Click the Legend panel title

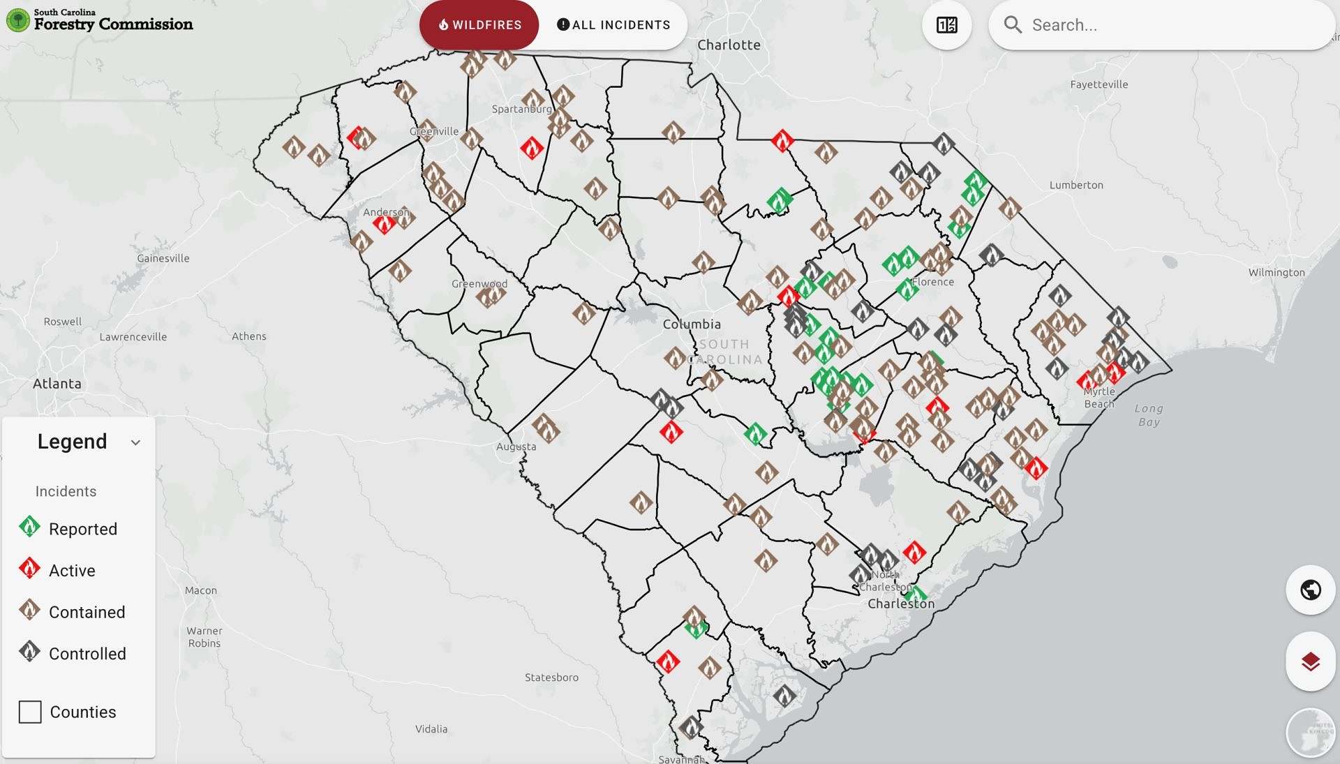tap(72, 442)
